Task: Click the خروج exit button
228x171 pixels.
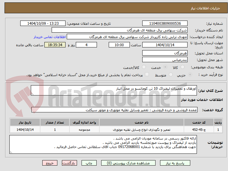Action: pyautogui.click(x=50, y=163)
